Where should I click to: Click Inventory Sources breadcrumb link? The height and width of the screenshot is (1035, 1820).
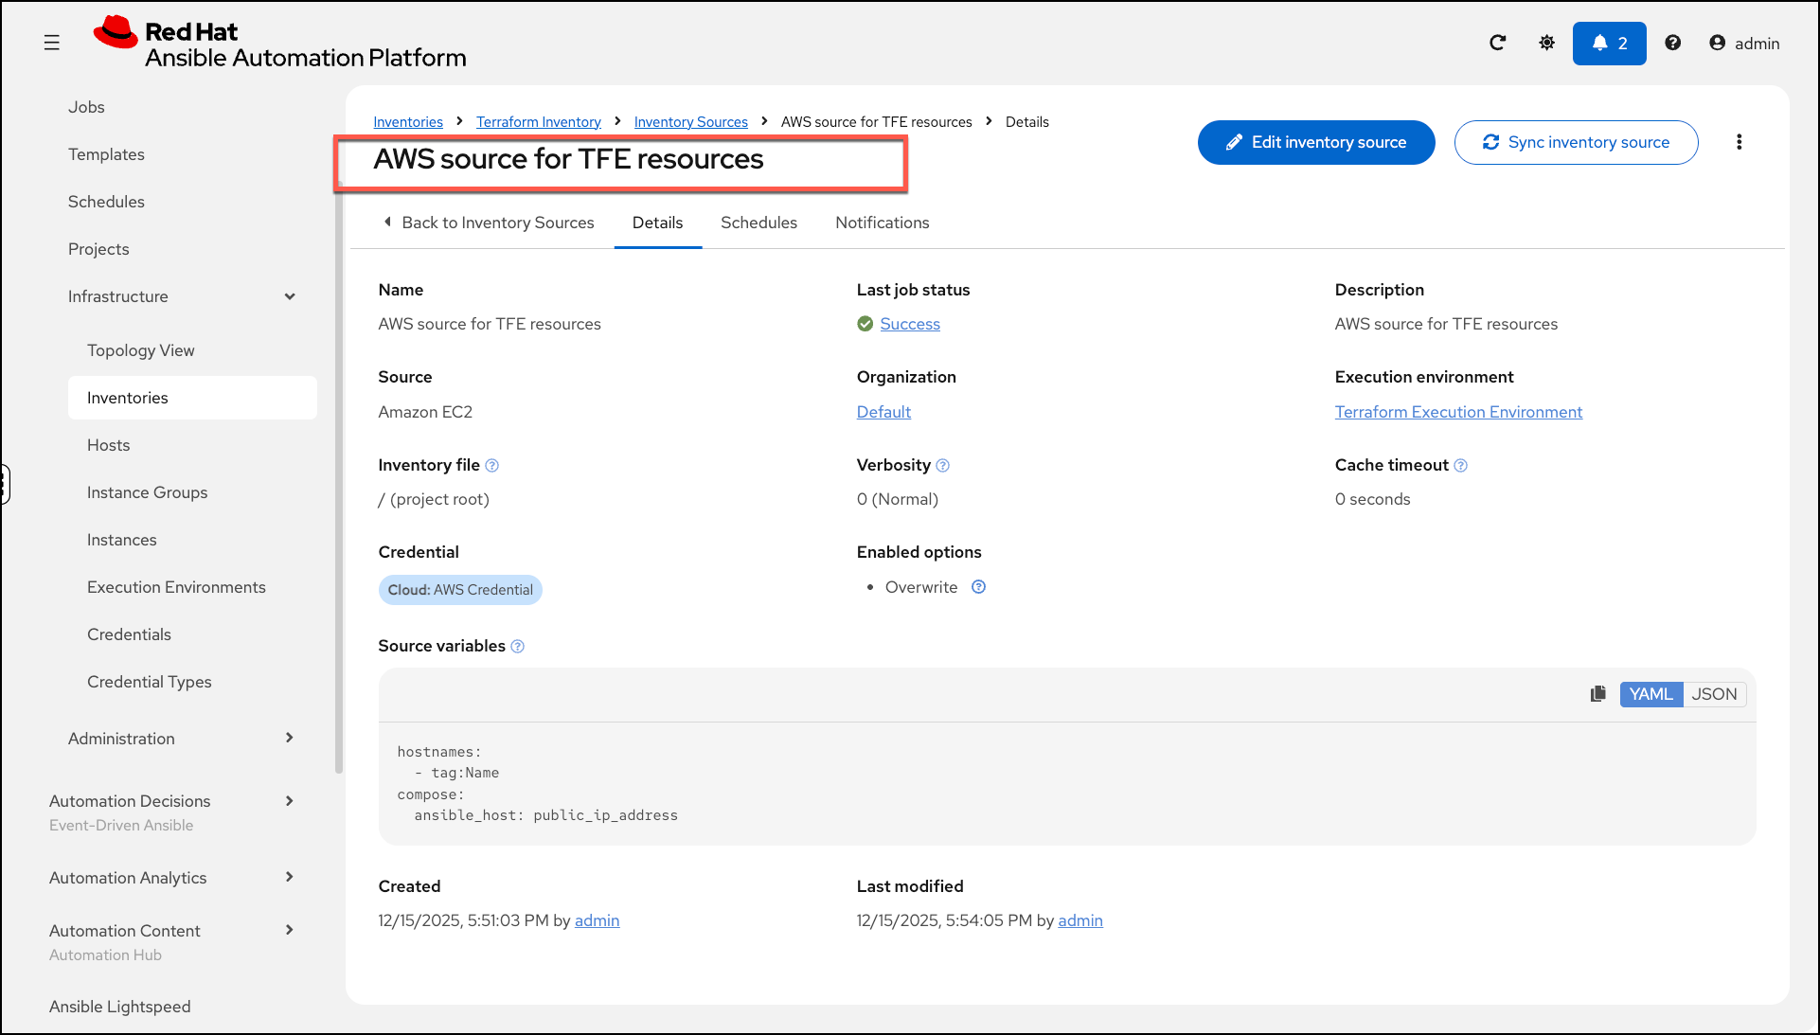click(690, 122)
